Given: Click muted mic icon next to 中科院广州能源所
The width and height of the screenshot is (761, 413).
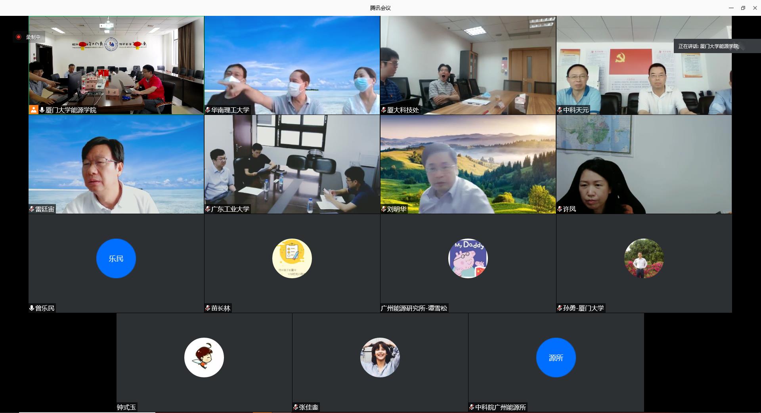Looking at the screenshot, I should [472, 407].
